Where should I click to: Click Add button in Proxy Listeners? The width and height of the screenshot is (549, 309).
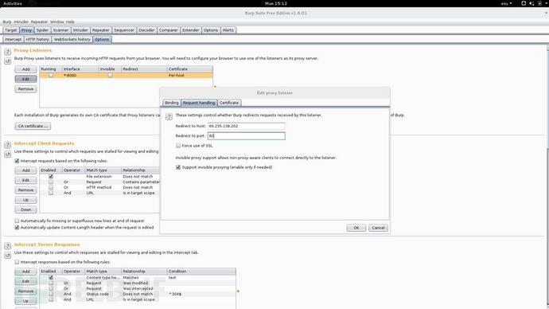tap(26, 69)
